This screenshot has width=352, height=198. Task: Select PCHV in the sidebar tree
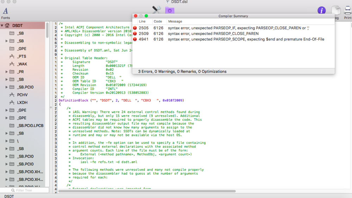click(22, 95)
